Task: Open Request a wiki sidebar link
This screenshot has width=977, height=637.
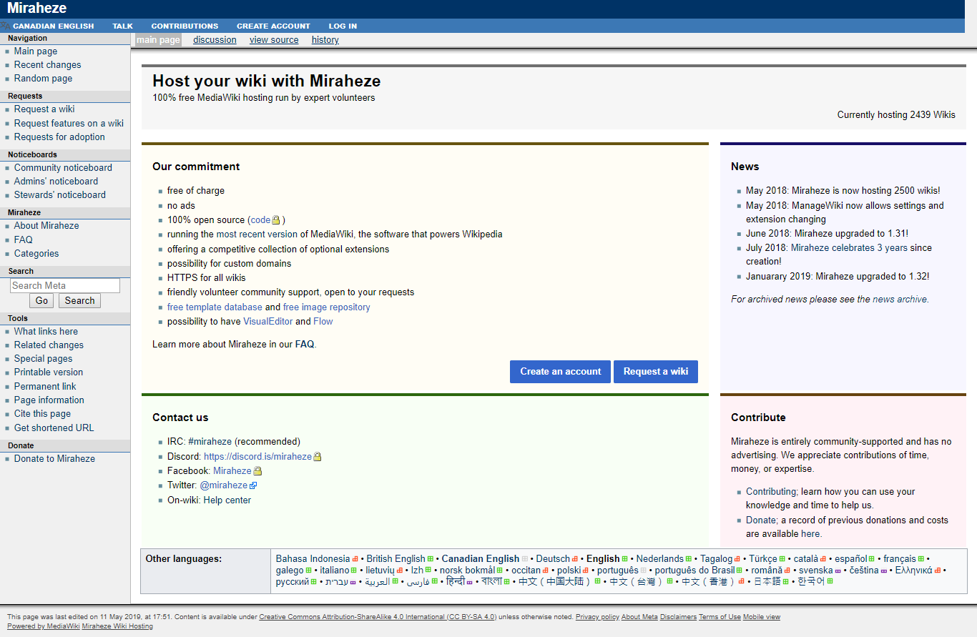Action: (x=44, y=109)
